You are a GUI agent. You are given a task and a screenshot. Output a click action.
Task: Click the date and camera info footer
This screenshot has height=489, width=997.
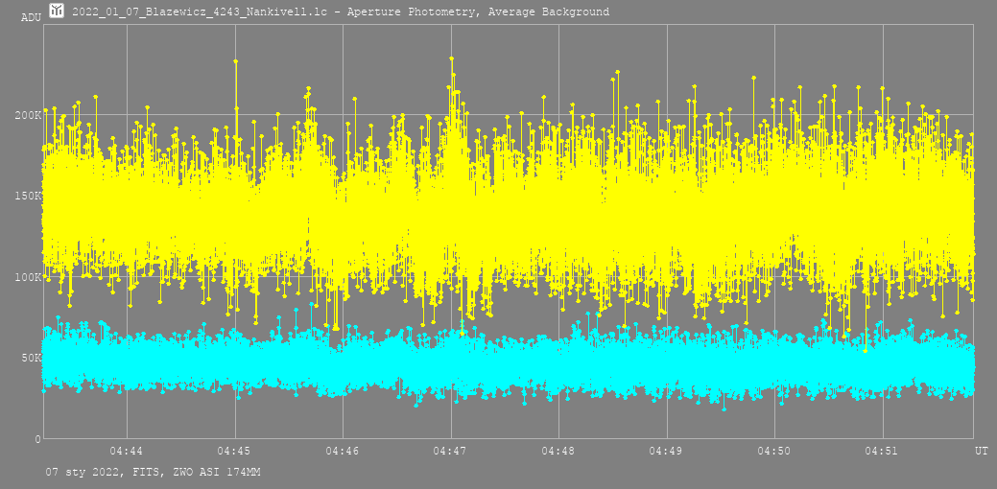[x=153, y=473]
